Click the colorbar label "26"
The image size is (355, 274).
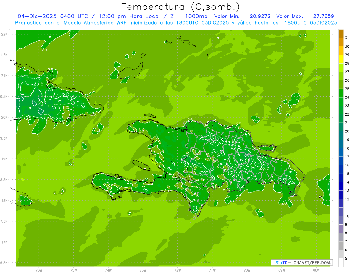[x=347, y=80]
